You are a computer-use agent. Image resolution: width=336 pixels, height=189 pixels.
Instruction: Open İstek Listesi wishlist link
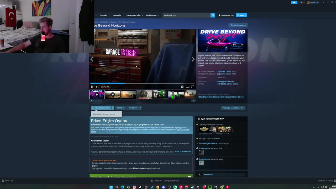pyautogui.click(x=226, y=15)
